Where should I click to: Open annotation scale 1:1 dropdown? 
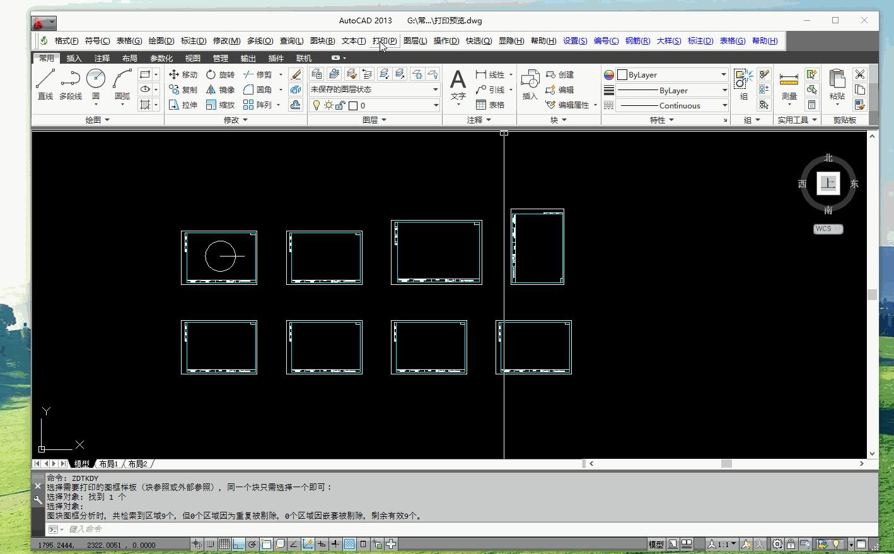click(721, 544)
